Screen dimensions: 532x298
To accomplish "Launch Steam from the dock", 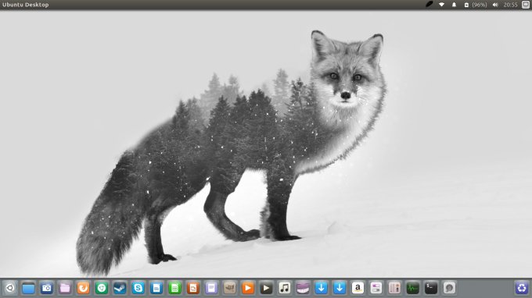I will pos(120,288).
